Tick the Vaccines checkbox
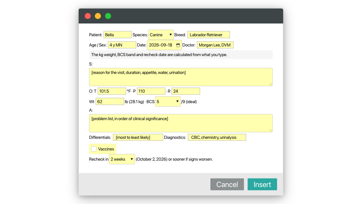The image size is (362, 204). click(x=94, y=149)
